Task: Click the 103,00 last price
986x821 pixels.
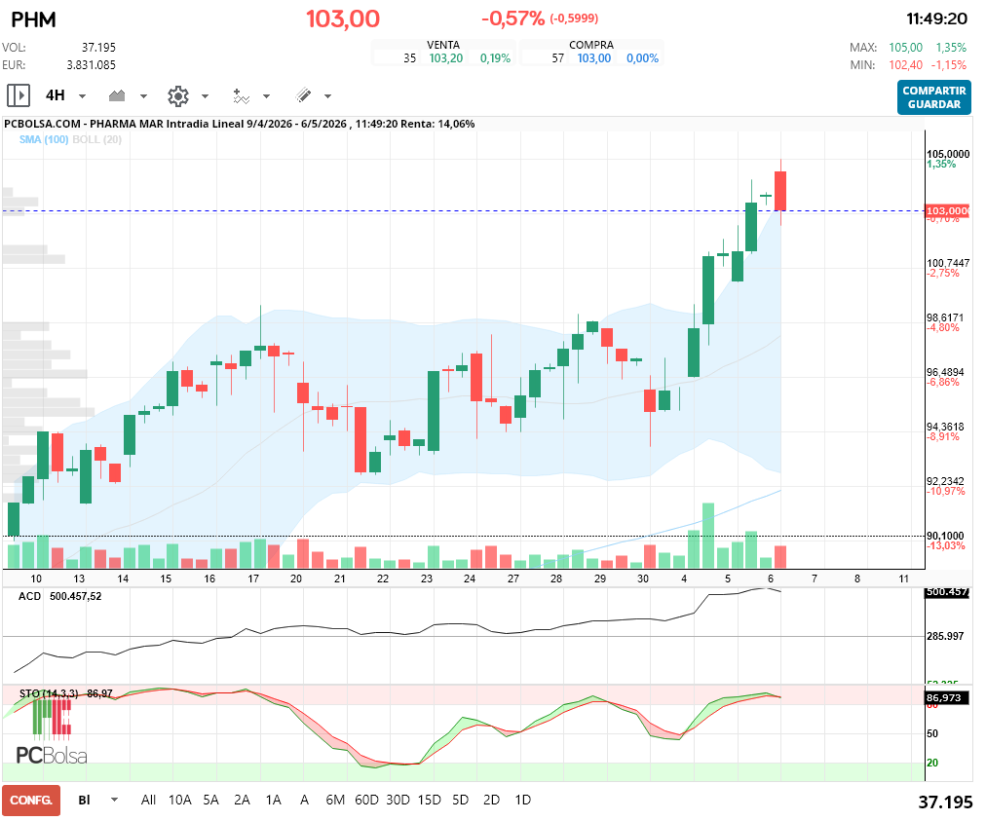Action: click(x=343, y=19)
